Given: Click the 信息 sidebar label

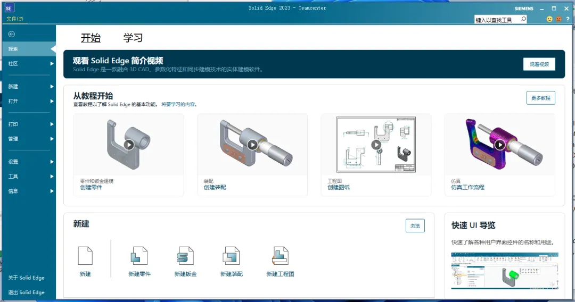Looking at the screenshot, I should (13, 191).
